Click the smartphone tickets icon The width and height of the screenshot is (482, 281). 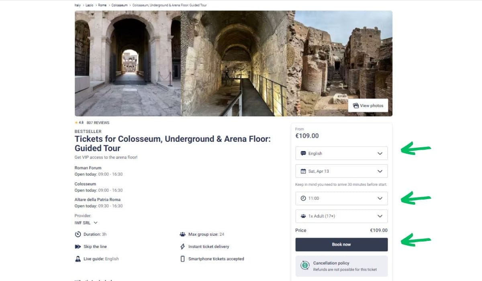click(x=182, y=259)
